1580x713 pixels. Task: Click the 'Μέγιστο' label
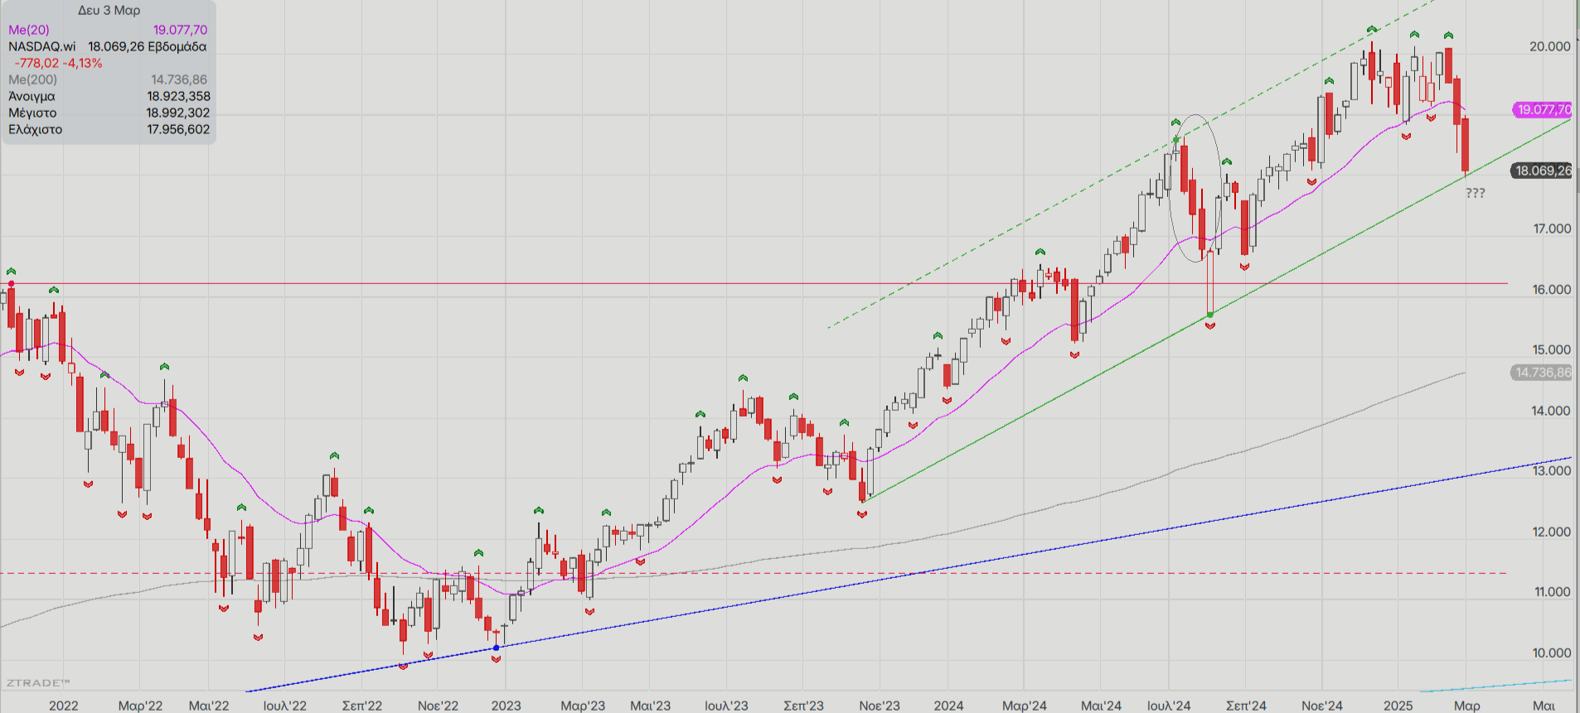(32, 113)
